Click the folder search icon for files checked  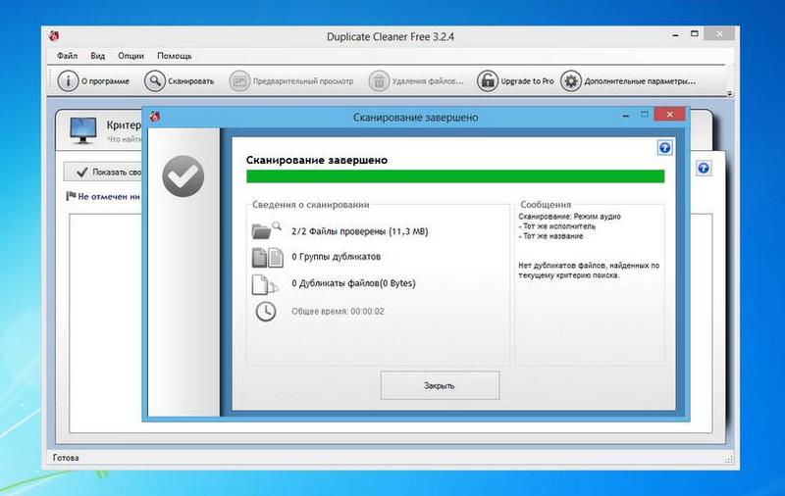click(266, 230)
